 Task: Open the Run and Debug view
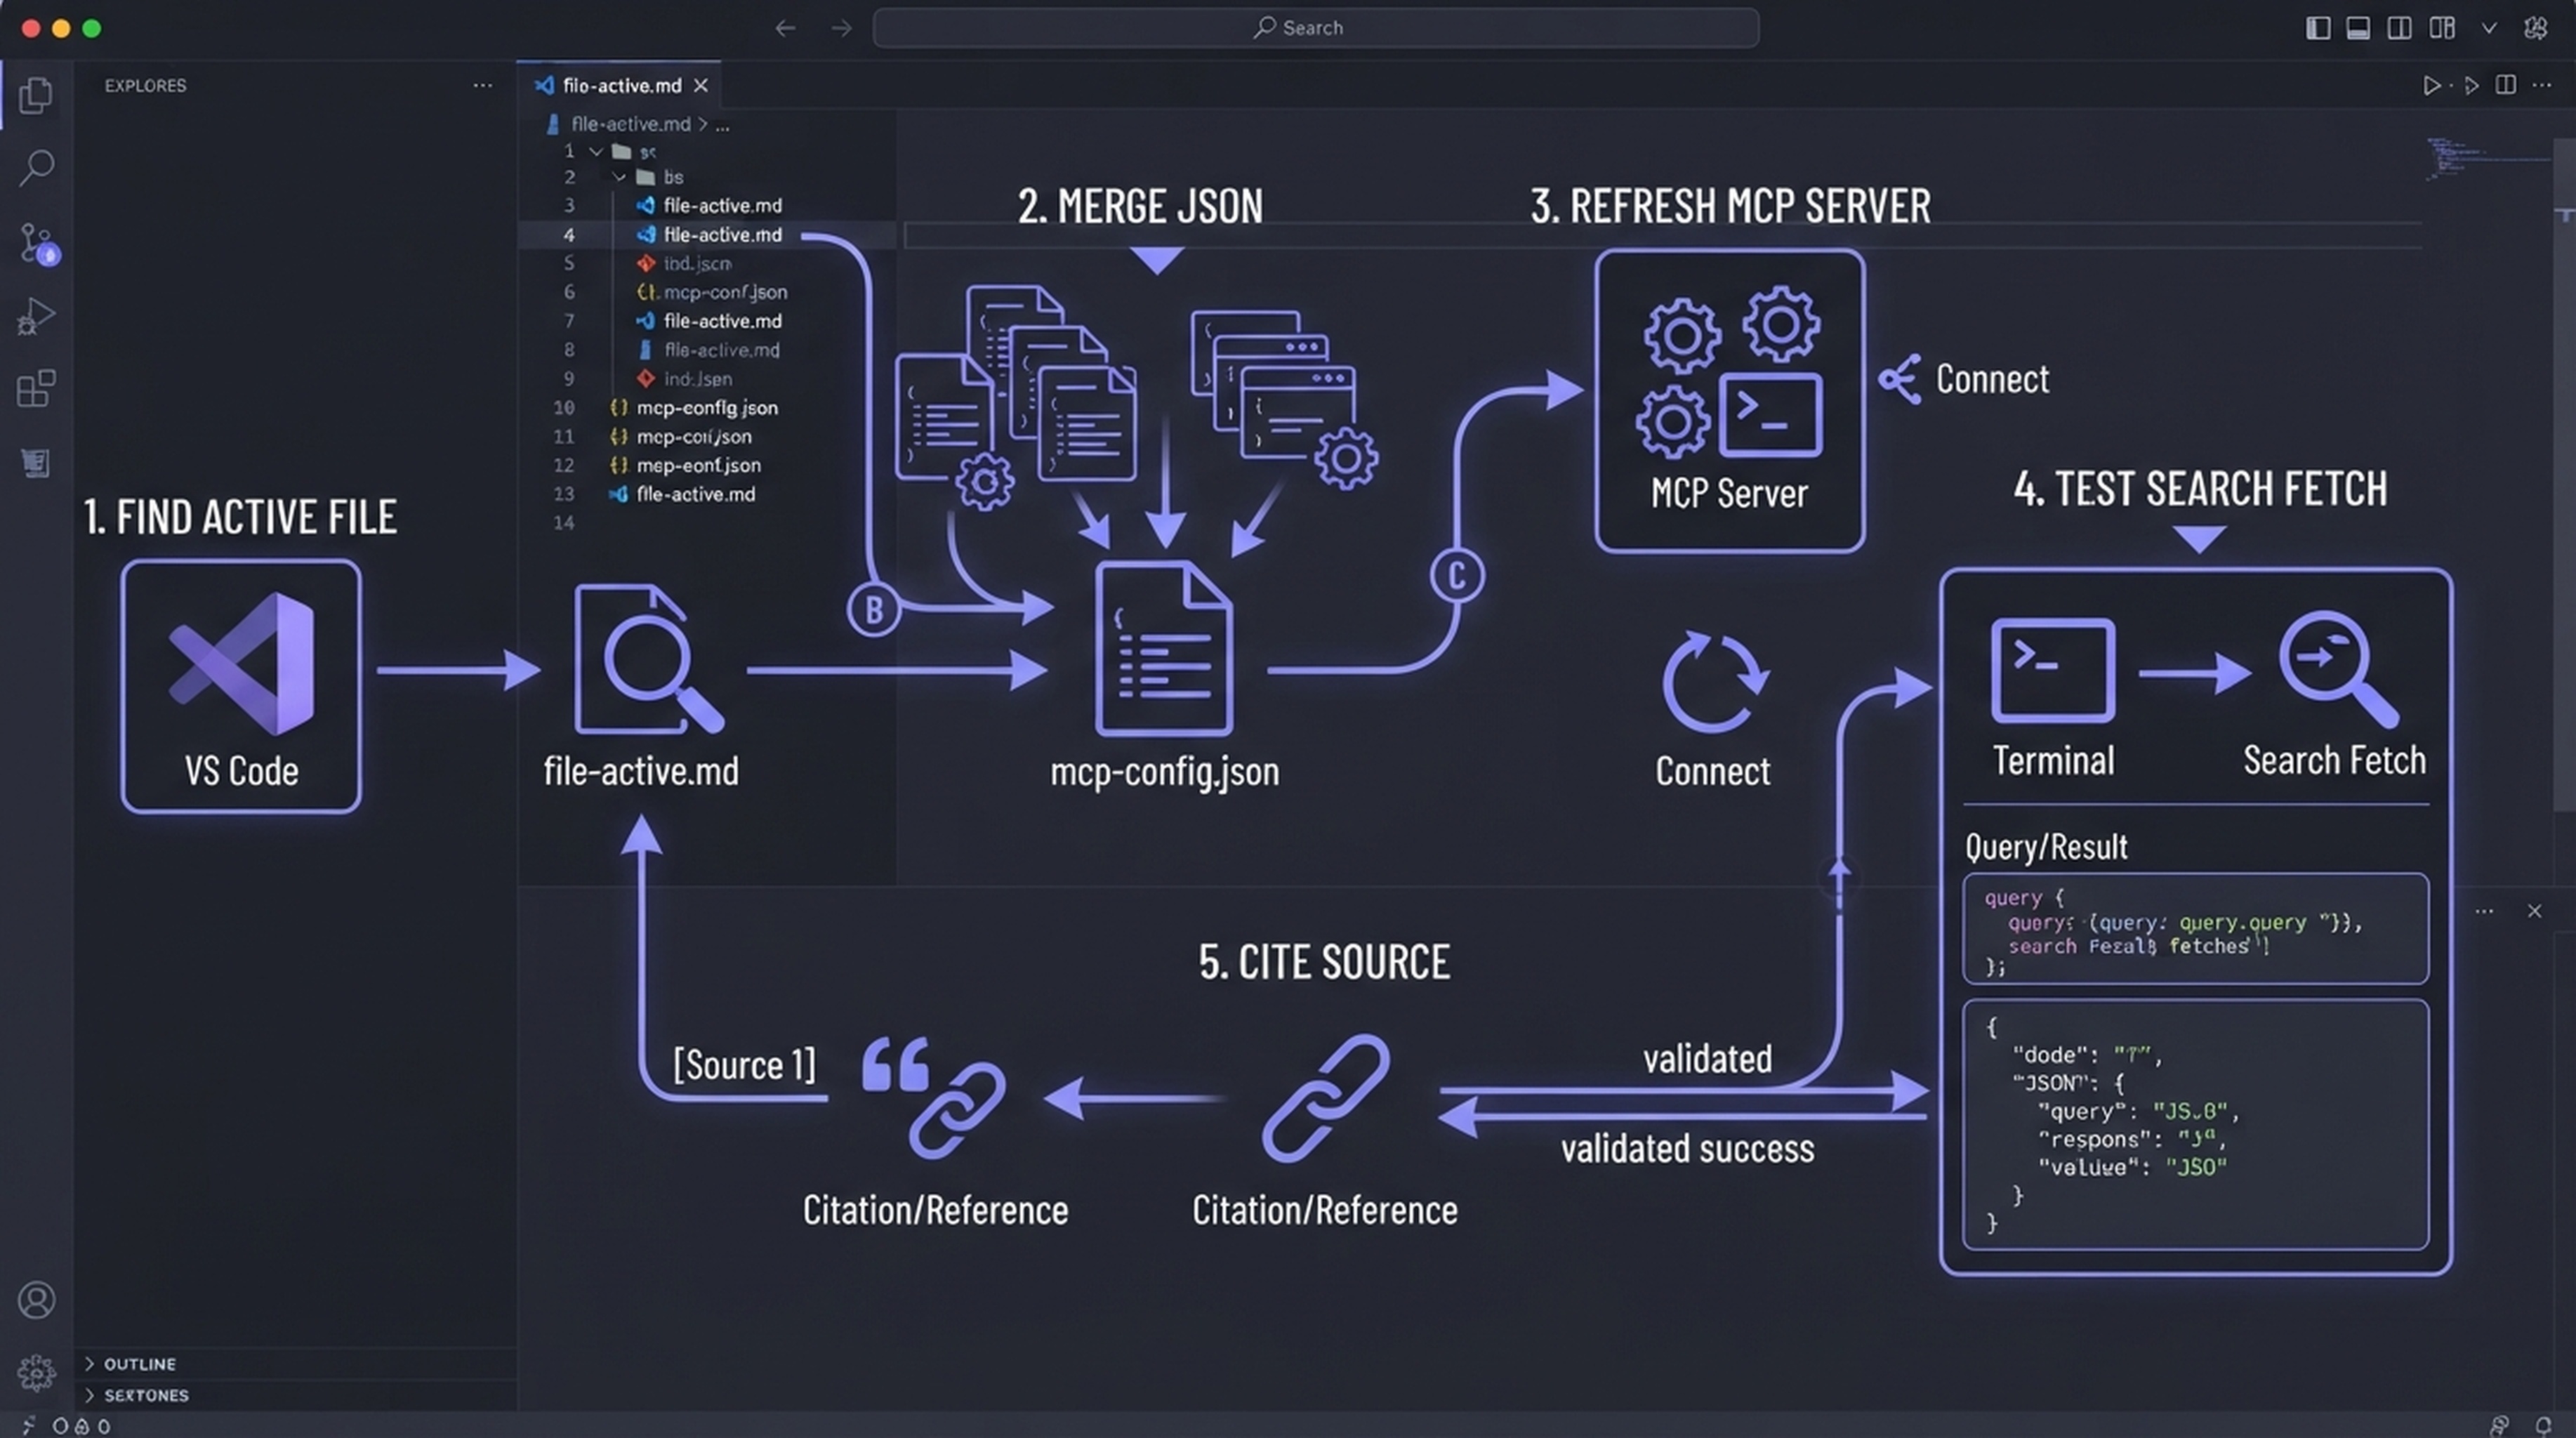coord(36,317)
